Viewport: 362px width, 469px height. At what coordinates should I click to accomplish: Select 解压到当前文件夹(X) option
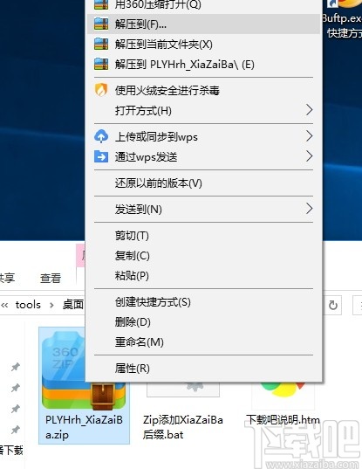[x=203, y=45]
